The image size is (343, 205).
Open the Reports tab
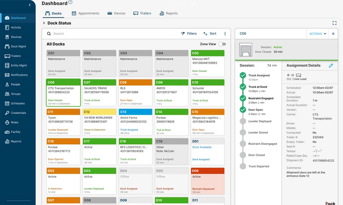click(169, 13)
